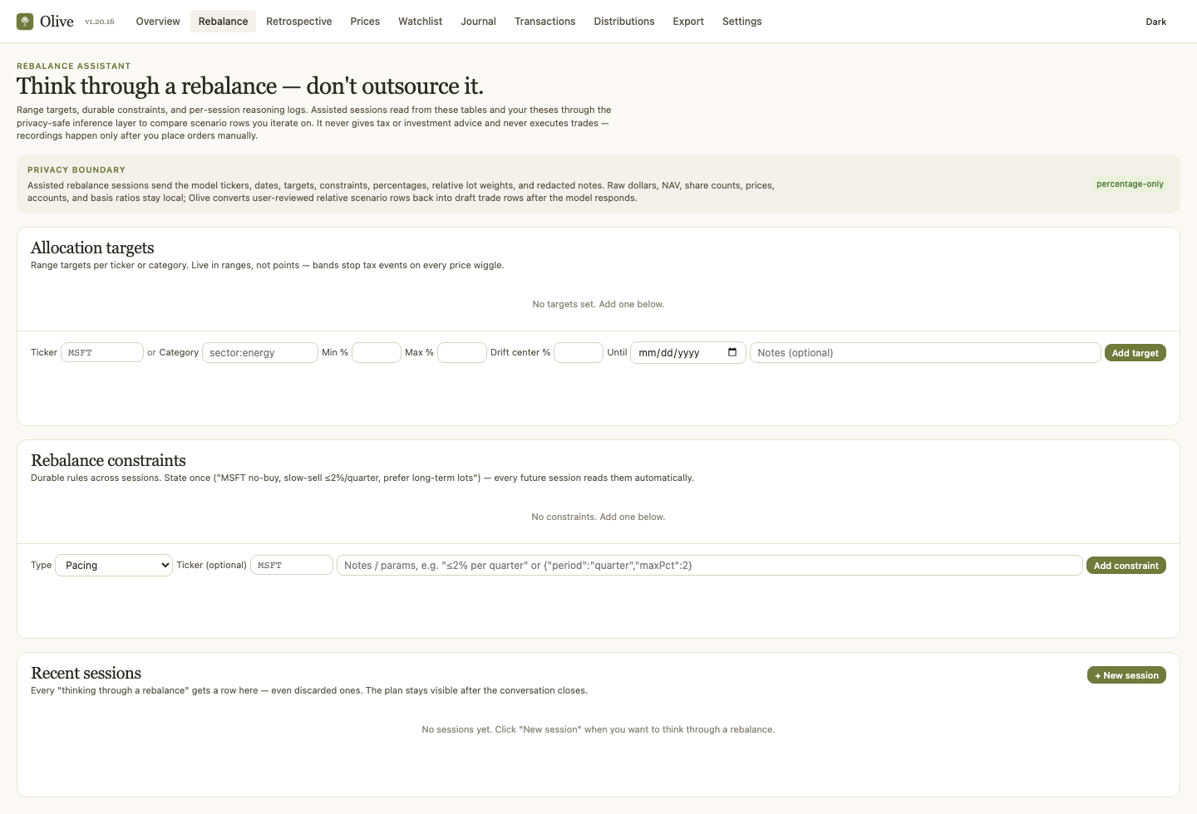This screenshot has width=1197, height=814.
Task: Click the Rebalance constraints heading
Action: [108, 460]
